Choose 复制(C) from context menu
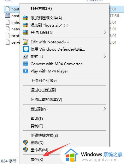Viewport: 124px width, 164px height. [64, 126]
